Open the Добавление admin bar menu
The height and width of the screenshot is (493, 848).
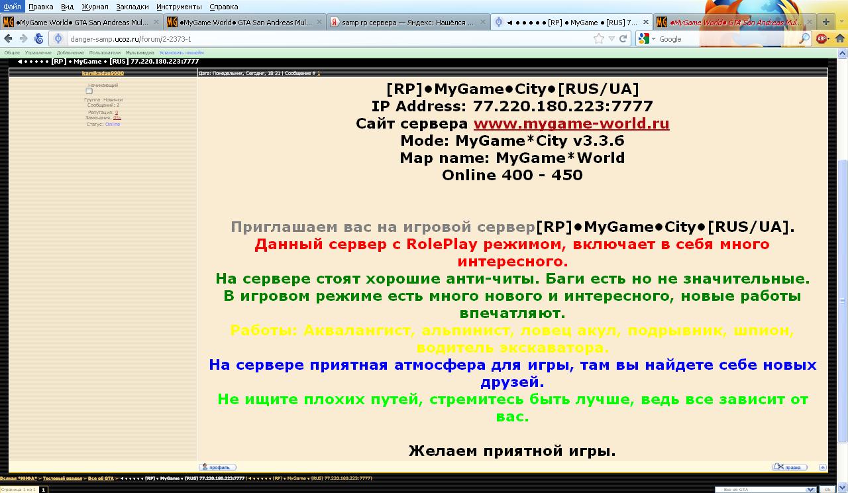(x=70, y=52)
